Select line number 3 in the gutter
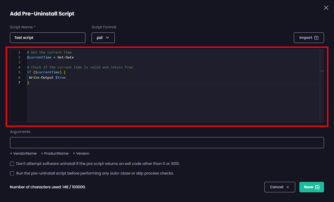Viewport: 334px width, 202px height. pos(19,62)
